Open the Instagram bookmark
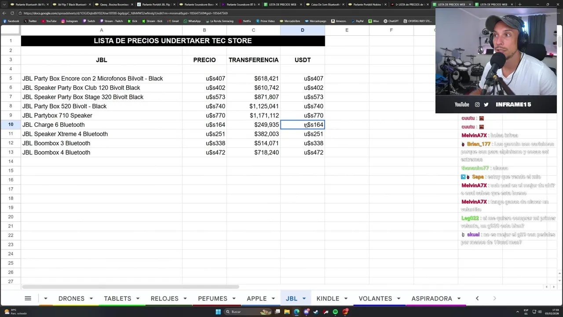This screenshot has width=563, height=317. (x=69, y=21)
